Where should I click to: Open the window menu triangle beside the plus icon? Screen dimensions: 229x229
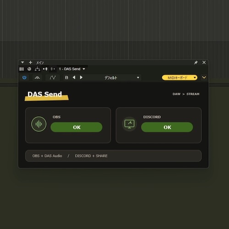[x=22, y=62]
